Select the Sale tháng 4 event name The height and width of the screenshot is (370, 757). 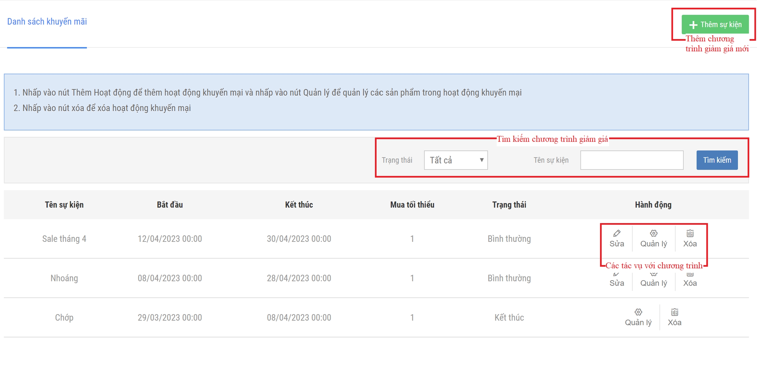(x=64, y=239)
